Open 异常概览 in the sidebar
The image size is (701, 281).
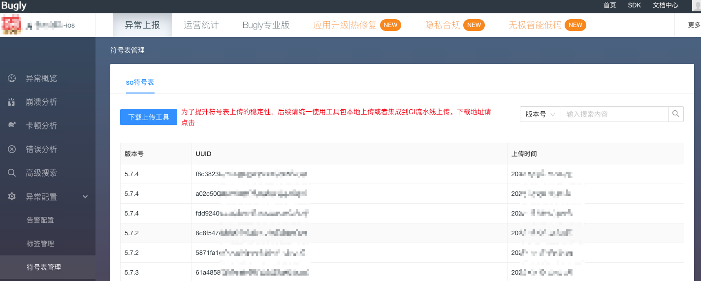41,78
